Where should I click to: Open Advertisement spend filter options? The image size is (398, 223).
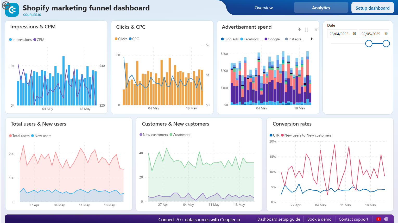pyautogui.click(x=316, y=29)
